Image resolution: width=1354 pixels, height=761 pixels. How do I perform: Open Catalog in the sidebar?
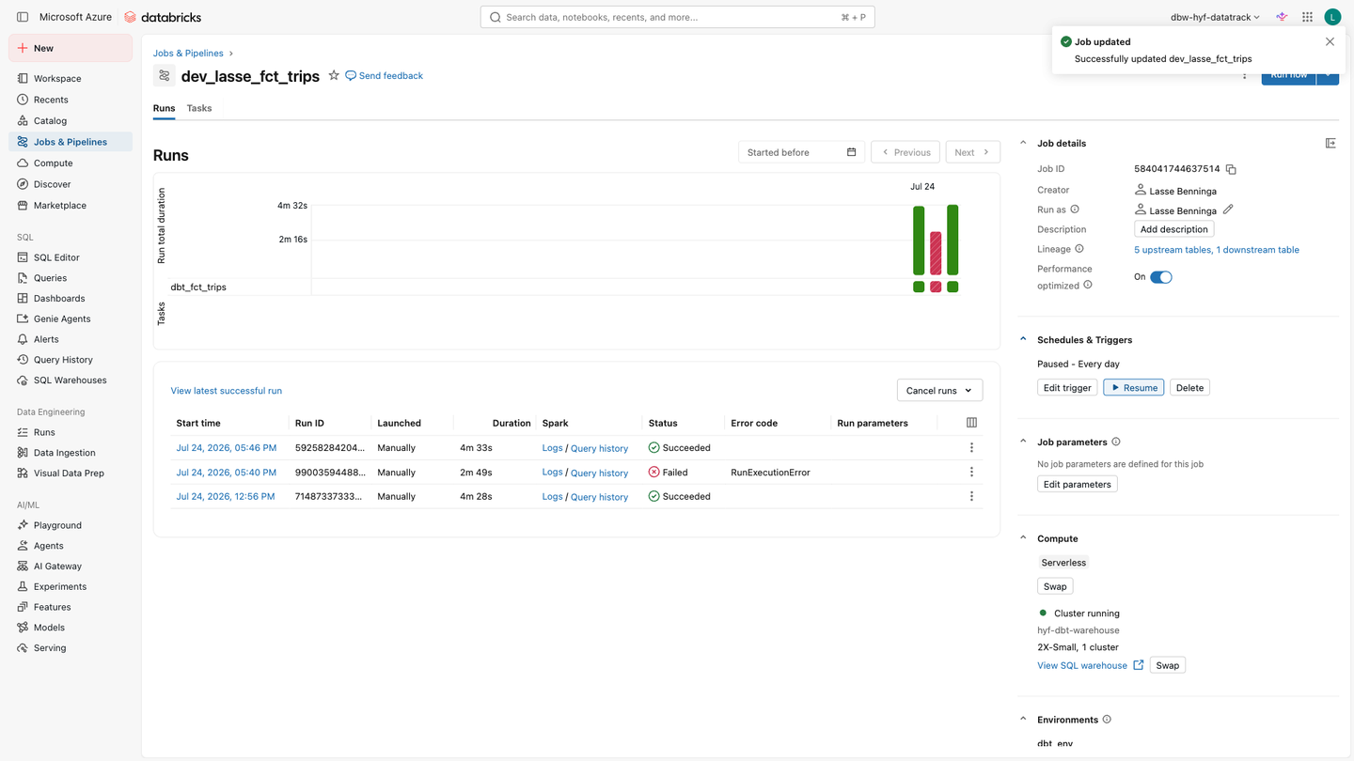click(x=71, y=121)
